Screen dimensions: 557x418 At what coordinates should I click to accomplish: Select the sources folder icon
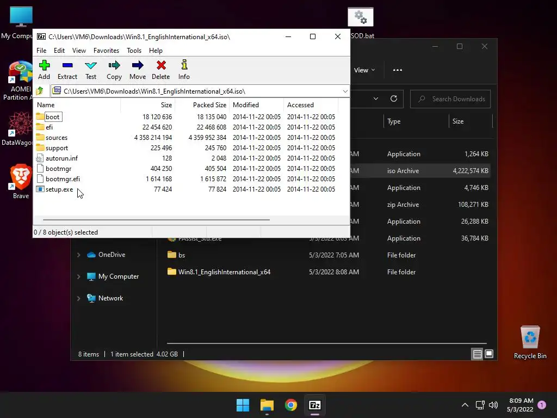point(40,137)
